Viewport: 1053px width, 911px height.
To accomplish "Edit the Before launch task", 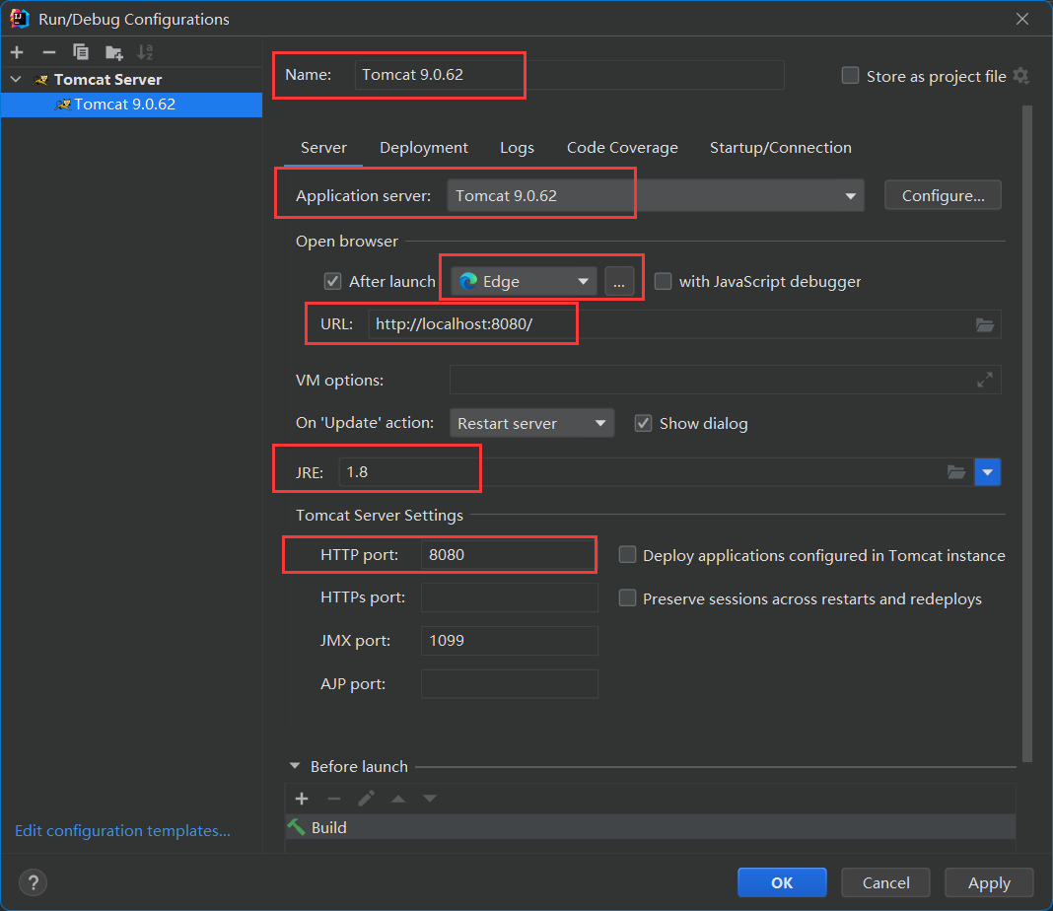I will (x=366, y=799).
